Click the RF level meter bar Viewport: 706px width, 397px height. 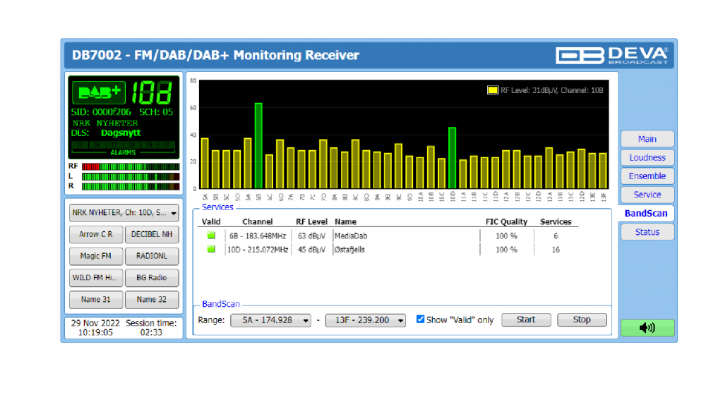point(130,167)
